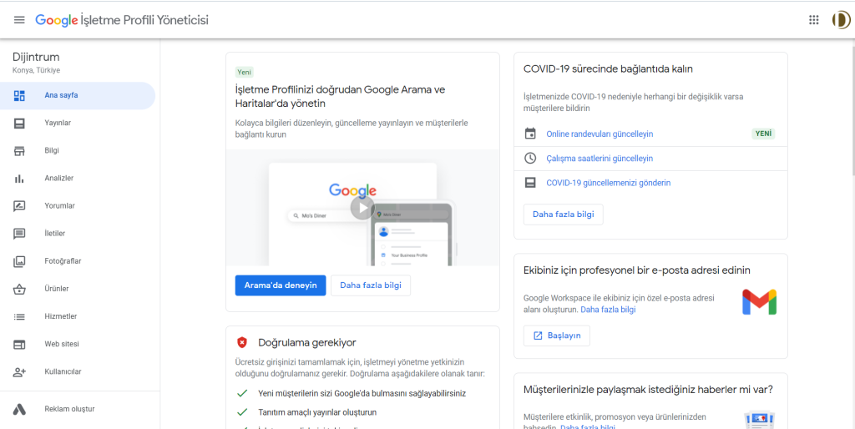Go to Yorumlar in sidebar

(79, 206)
